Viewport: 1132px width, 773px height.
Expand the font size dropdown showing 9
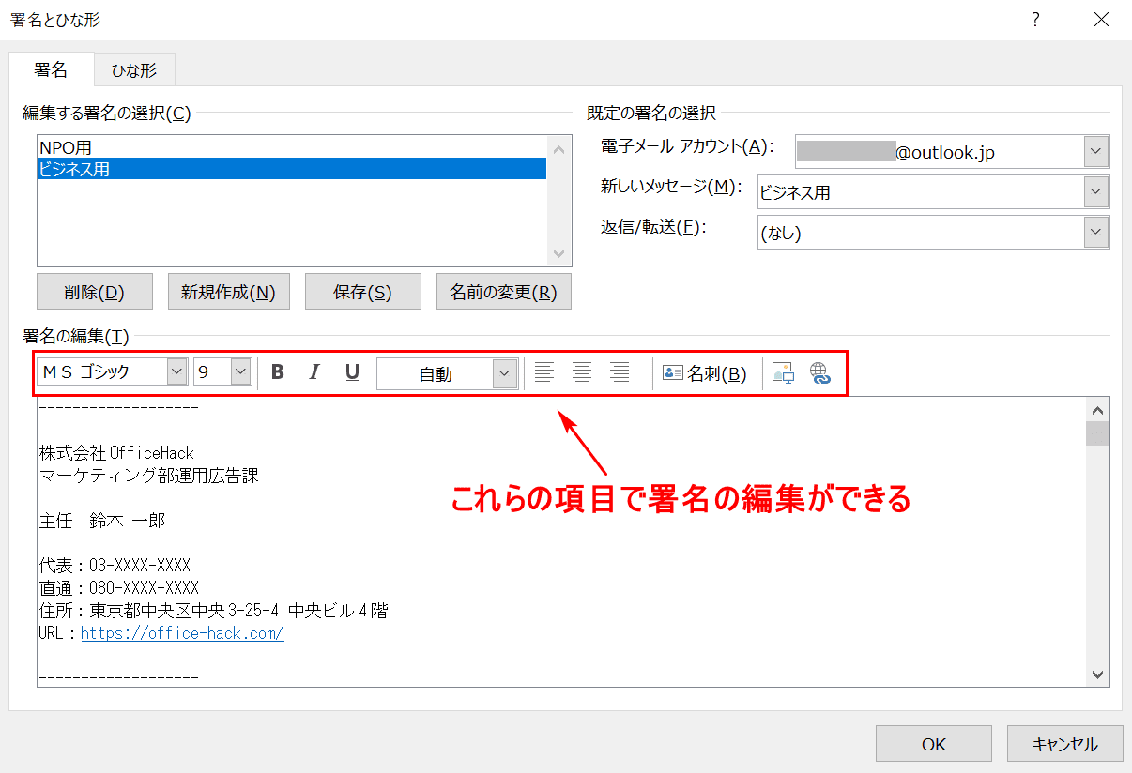[240, 372]
